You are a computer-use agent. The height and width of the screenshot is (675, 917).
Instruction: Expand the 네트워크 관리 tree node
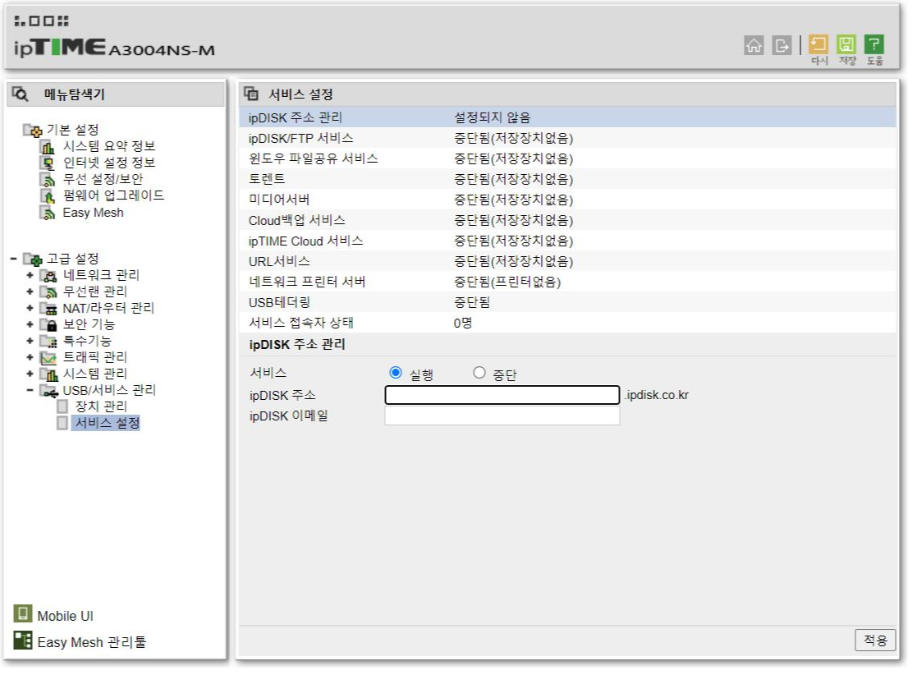pos(30,275)
